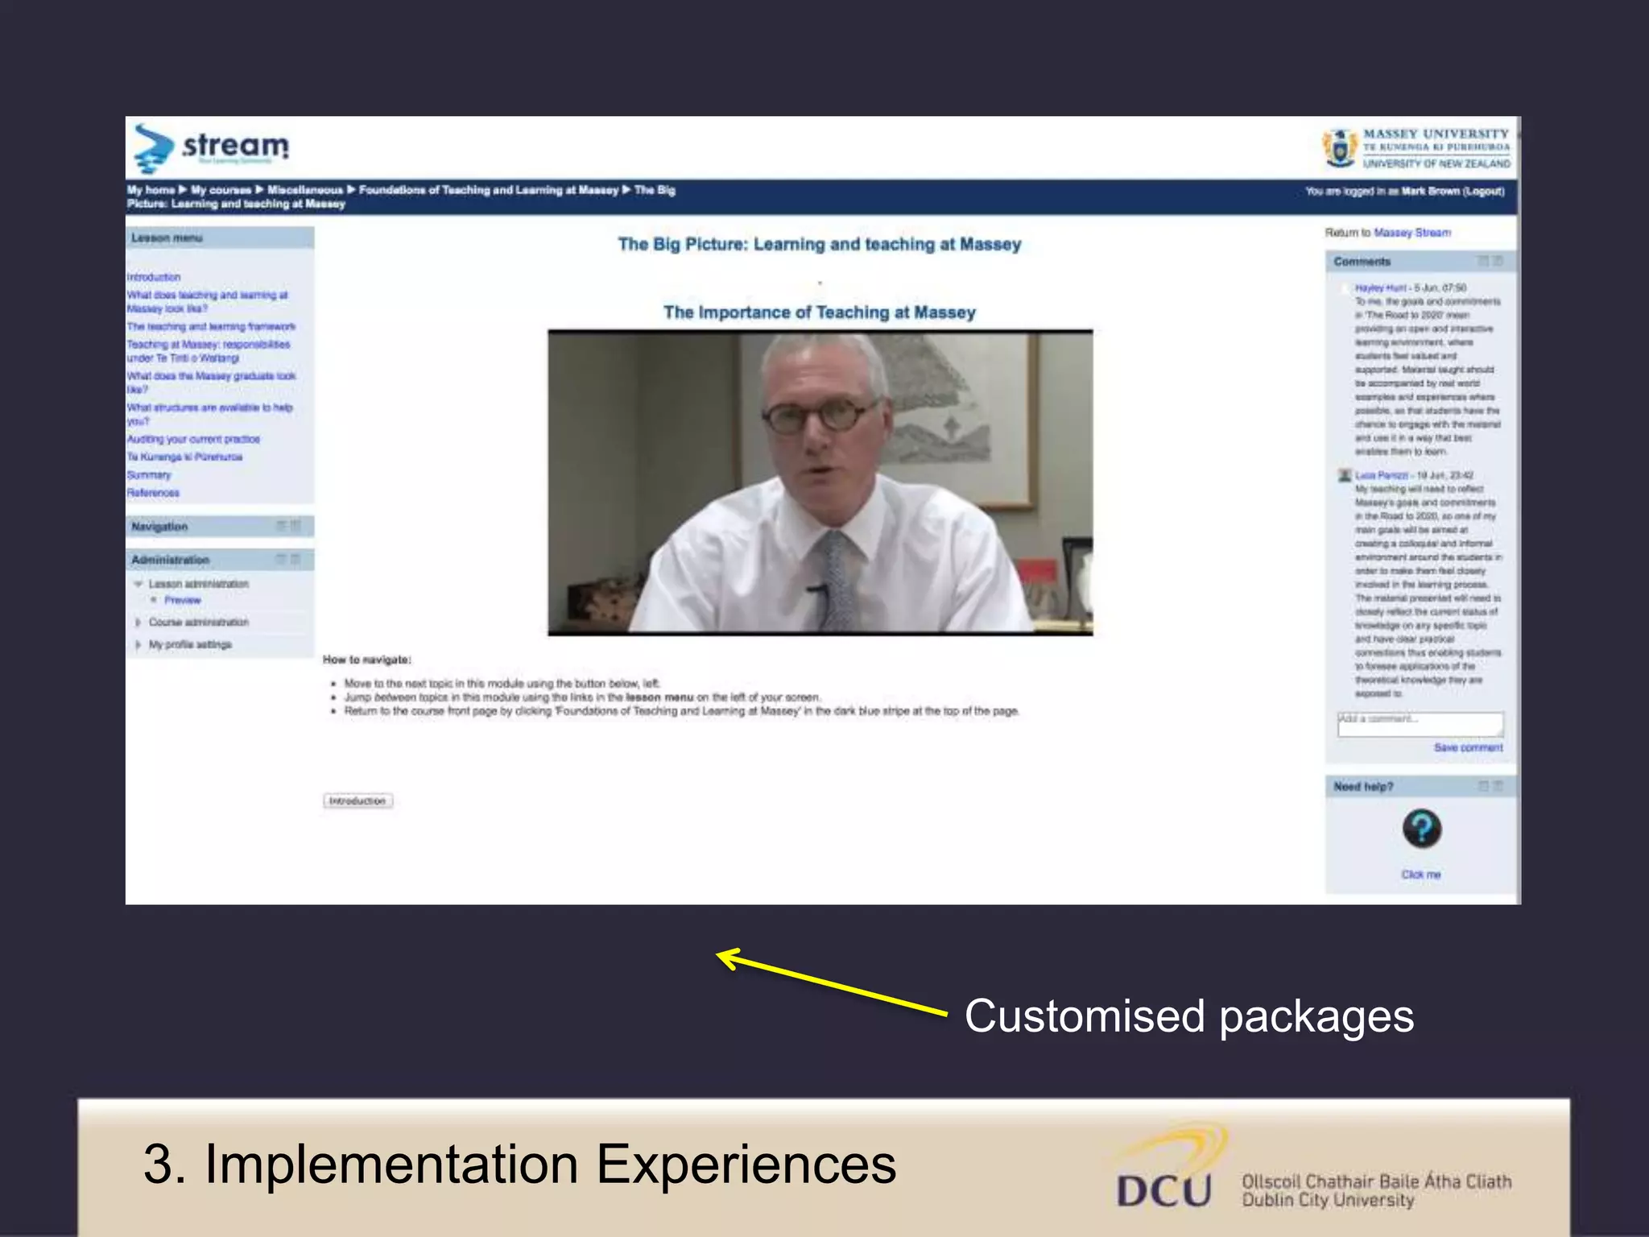Click the Lesson menu block header

220,238
